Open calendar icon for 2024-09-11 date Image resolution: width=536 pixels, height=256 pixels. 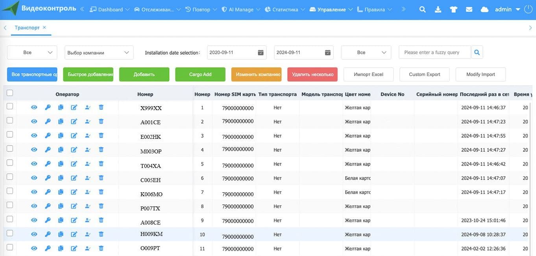327,53
